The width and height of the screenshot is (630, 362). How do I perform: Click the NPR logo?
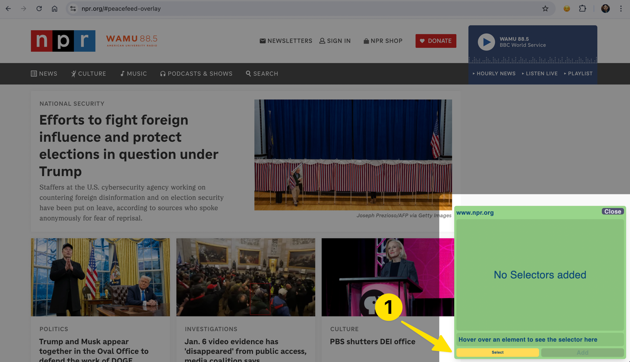pyautogui.click(x=63, y=41)
